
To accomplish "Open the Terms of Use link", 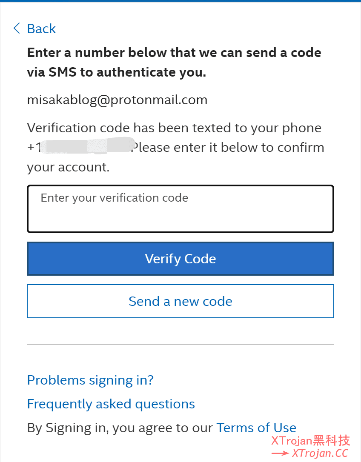I will (x=256, y=428).
